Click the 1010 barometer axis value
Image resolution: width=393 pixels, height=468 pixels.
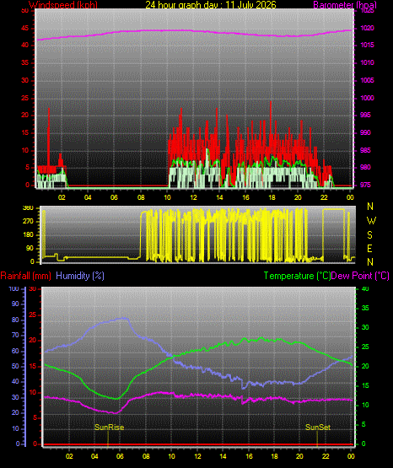coord(368,62)
